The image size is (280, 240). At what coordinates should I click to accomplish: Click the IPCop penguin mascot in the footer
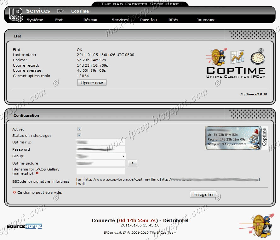(257, 226)
